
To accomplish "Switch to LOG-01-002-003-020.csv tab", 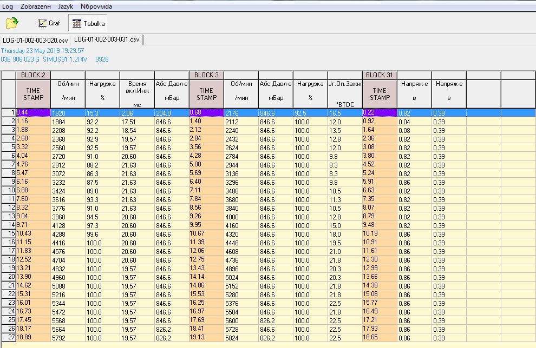I will (36, 40).
